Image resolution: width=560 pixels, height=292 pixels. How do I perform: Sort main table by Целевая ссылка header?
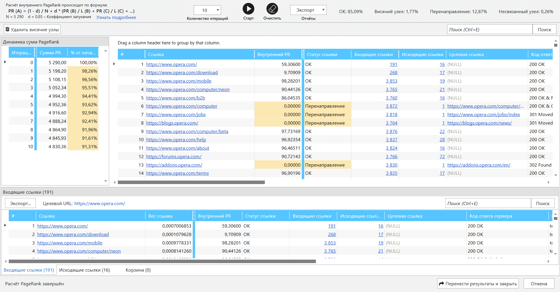tap(487, 54)
